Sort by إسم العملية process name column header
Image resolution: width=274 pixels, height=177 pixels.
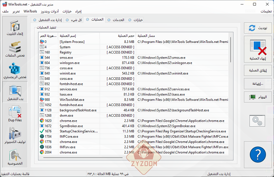(79, 36)
